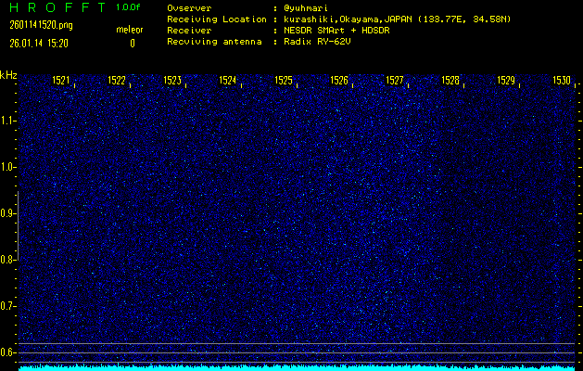Click the Ovserver label

point(189,8)
